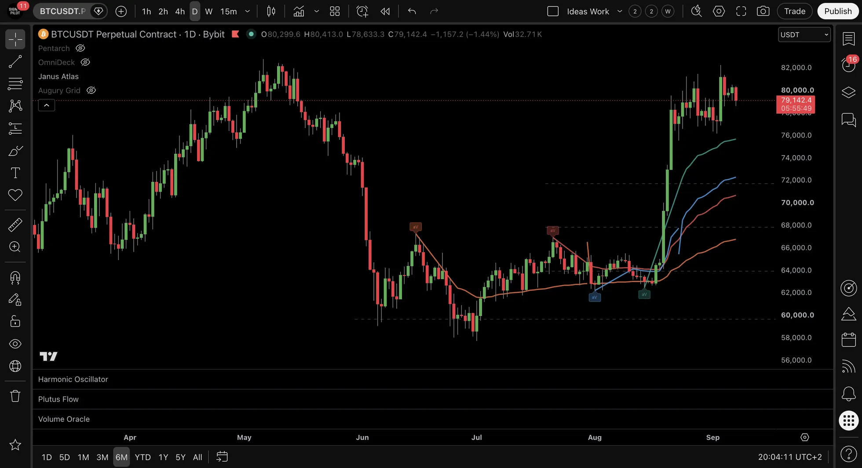Viewport: 862px width, 468px height.
Task: Switch to the 4h timeframe
Action: (x=180, y=11)
